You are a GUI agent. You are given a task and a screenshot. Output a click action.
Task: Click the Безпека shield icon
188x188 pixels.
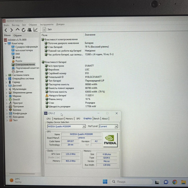tap(11, 110)
